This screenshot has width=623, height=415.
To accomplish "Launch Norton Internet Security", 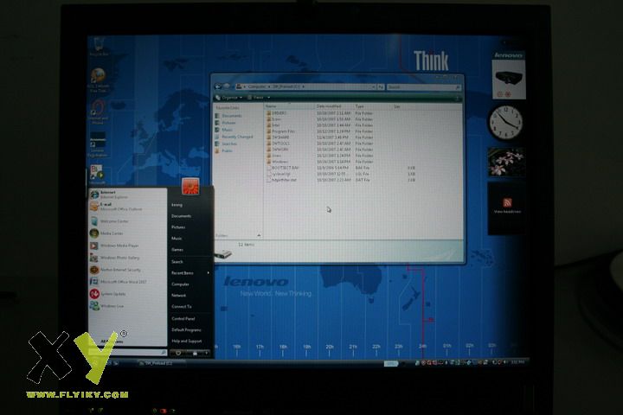I will pyautogui.click(x=127, y=270).
